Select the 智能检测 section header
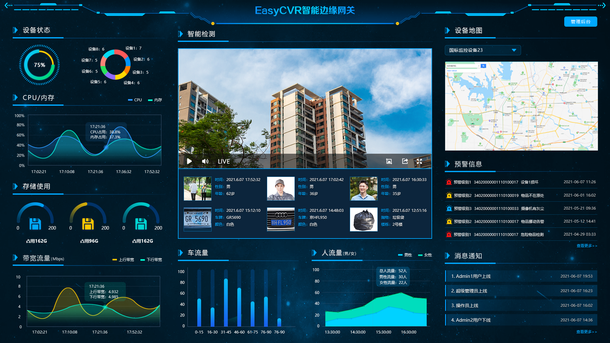610x343 pixels. [x=201, y=34]
